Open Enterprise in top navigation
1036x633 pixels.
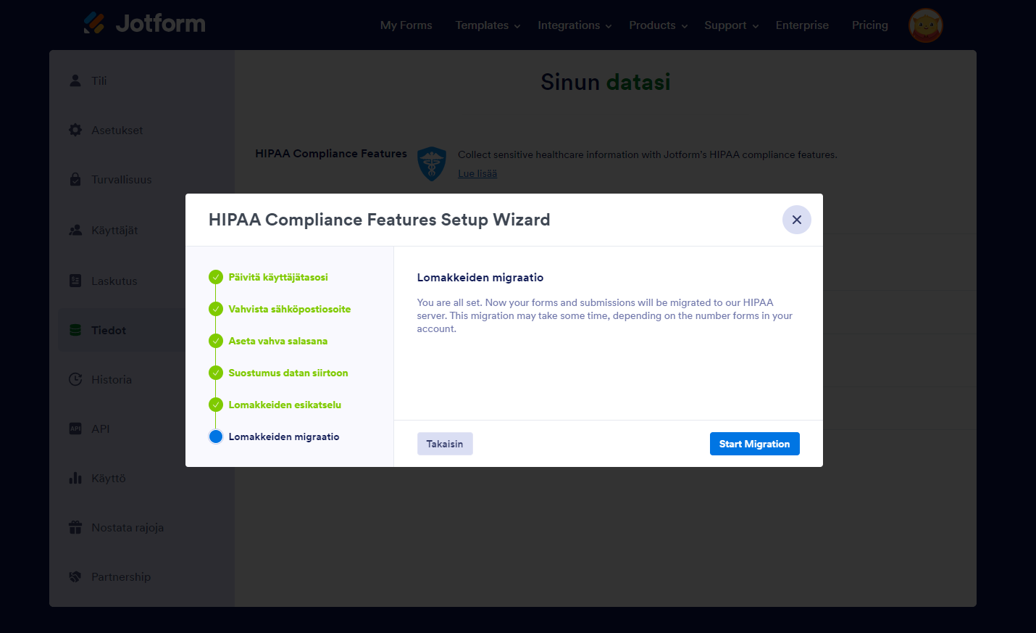click(802, 25)
